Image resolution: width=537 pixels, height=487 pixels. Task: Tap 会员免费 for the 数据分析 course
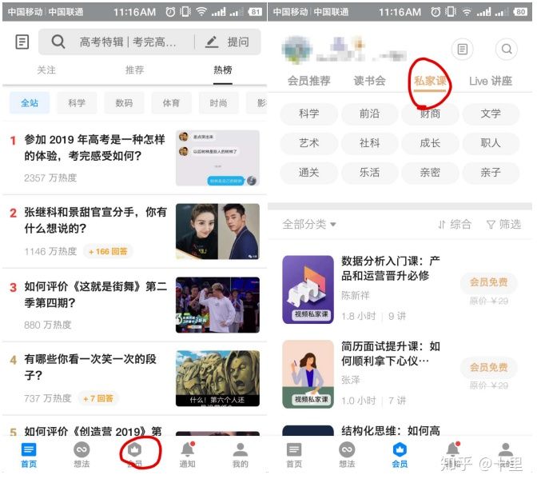[488, 282]
